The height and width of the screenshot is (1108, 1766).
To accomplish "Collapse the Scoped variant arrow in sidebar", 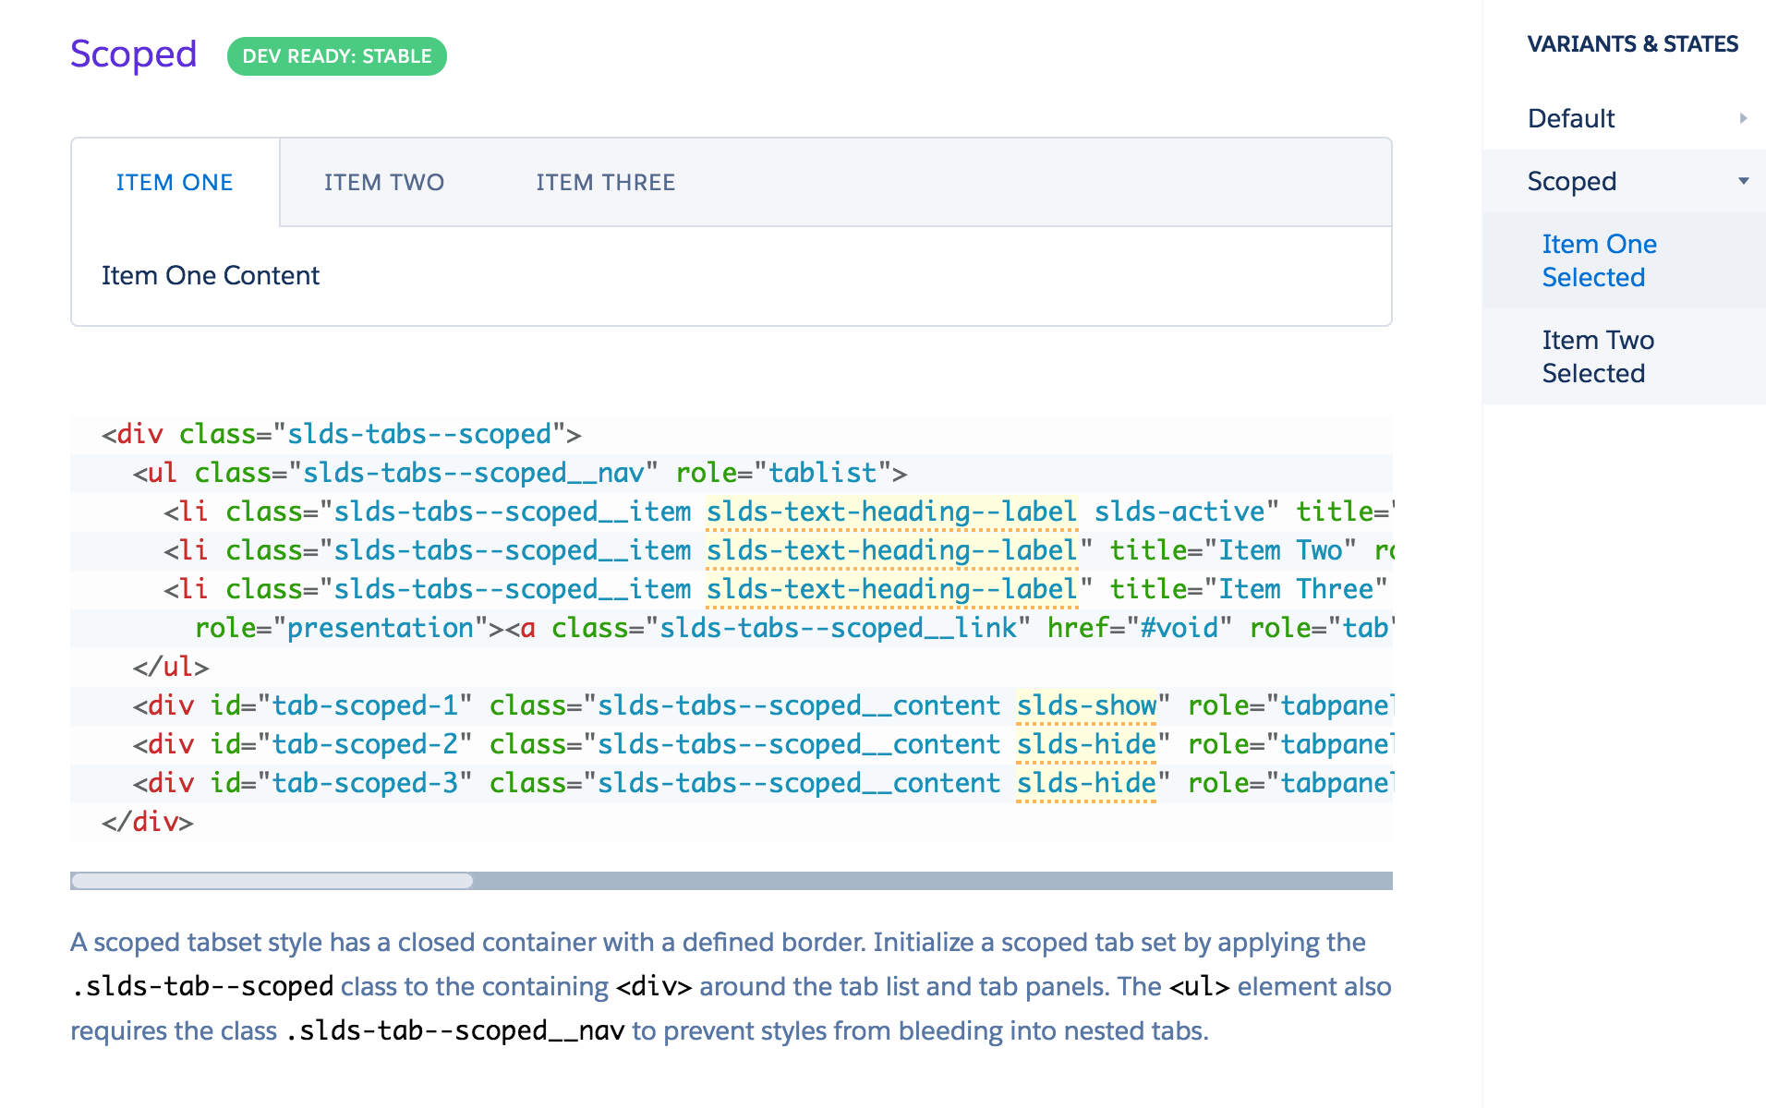I will 1743,181.
